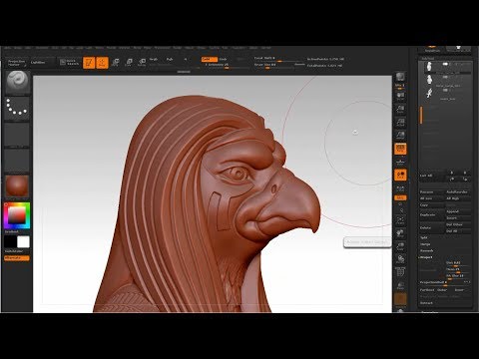Toggle the PolyF polyframe grid icon
The image size is (479, 359).
[x=400, y=273]
